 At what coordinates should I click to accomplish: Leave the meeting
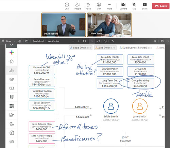click(x=161, y=6)
